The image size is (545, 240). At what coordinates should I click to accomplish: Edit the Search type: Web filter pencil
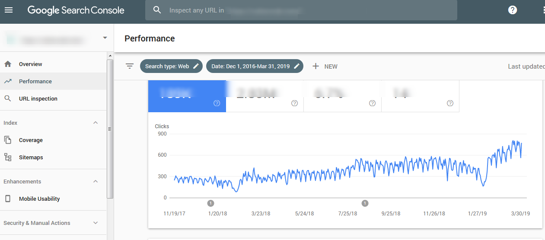196,66
